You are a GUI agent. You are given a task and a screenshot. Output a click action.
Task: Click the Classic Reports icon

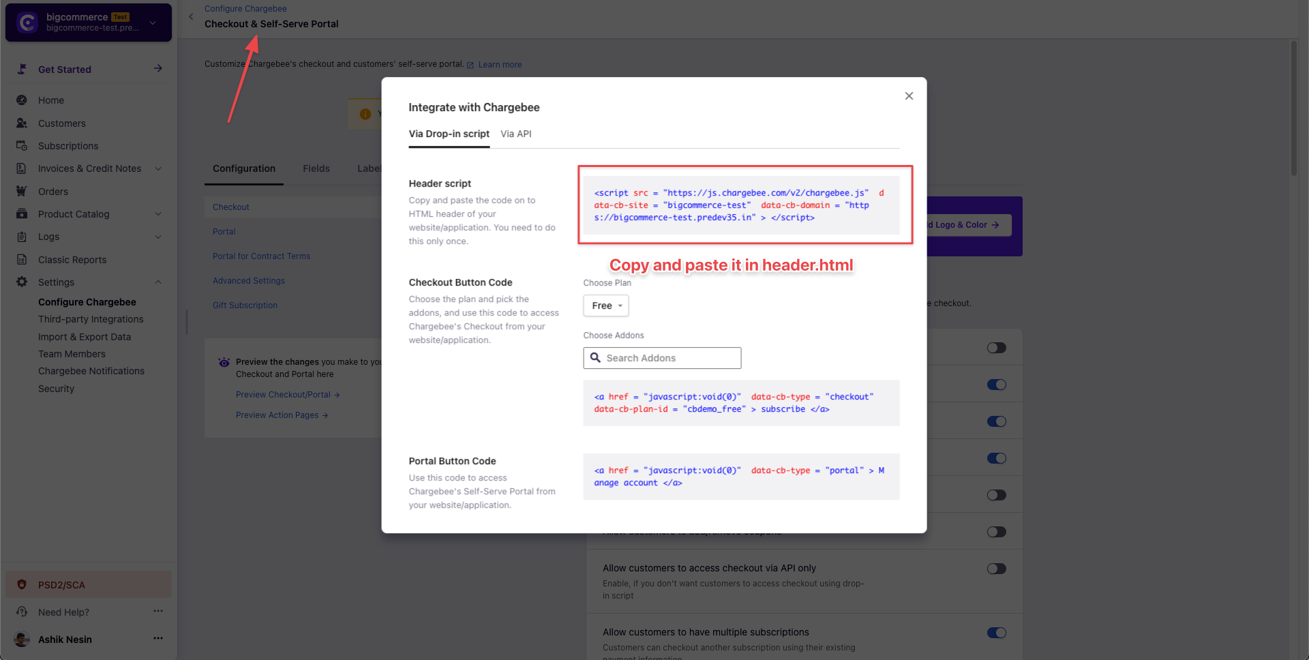(x=22, y=260)
